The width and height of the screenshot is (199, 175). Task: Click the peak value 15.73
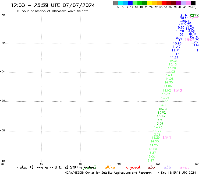click(x=163, y=109)
